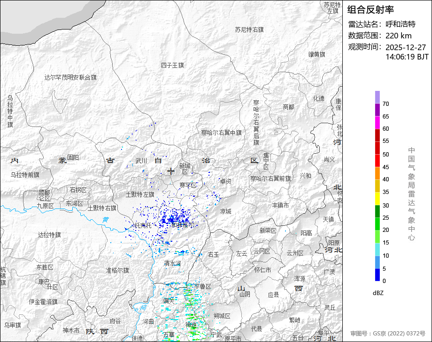Click the radar station name 呼和浩特

tap(401, 24)
